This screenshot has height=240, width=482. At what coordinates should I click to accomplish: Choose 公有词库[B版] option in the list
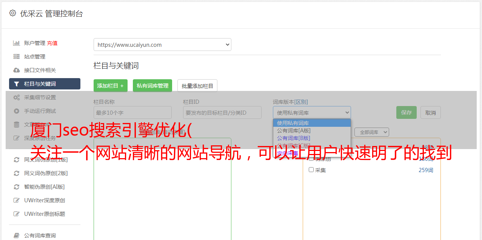pyautogui.click(x=312, y=138)
